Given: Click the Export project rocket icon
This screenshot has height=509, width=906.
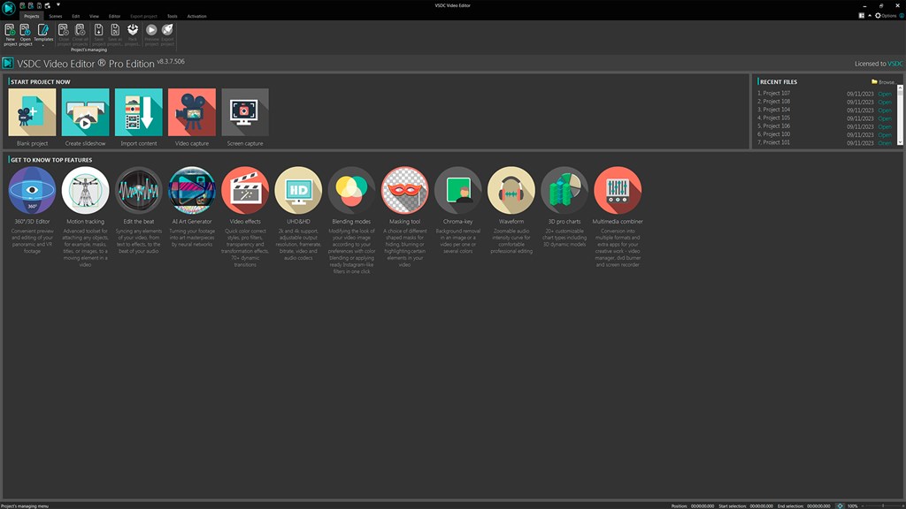Looking at the screenshot, I should tap(167, 34).
